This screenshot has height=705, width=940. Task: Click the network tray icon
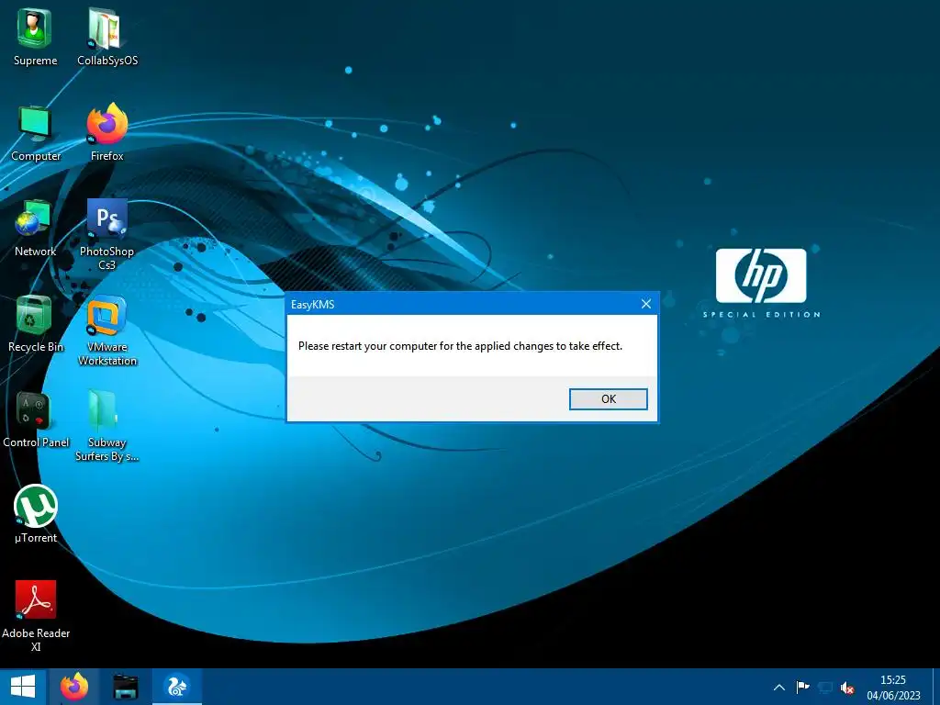tap(825, 687)
